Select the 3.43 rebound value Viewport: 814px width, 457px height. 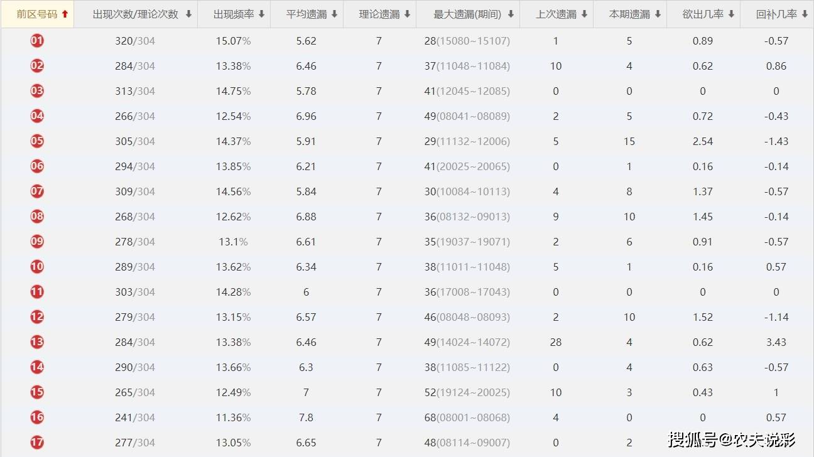[776, 342]
